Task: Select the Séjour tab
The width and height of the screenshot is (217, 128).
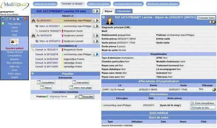Action: [x=108, y=11]
